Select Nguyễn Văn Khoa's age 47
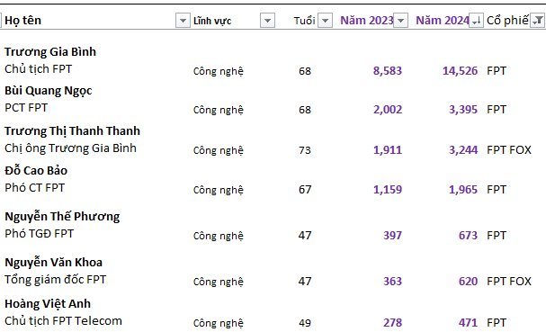 click(305, 281)
